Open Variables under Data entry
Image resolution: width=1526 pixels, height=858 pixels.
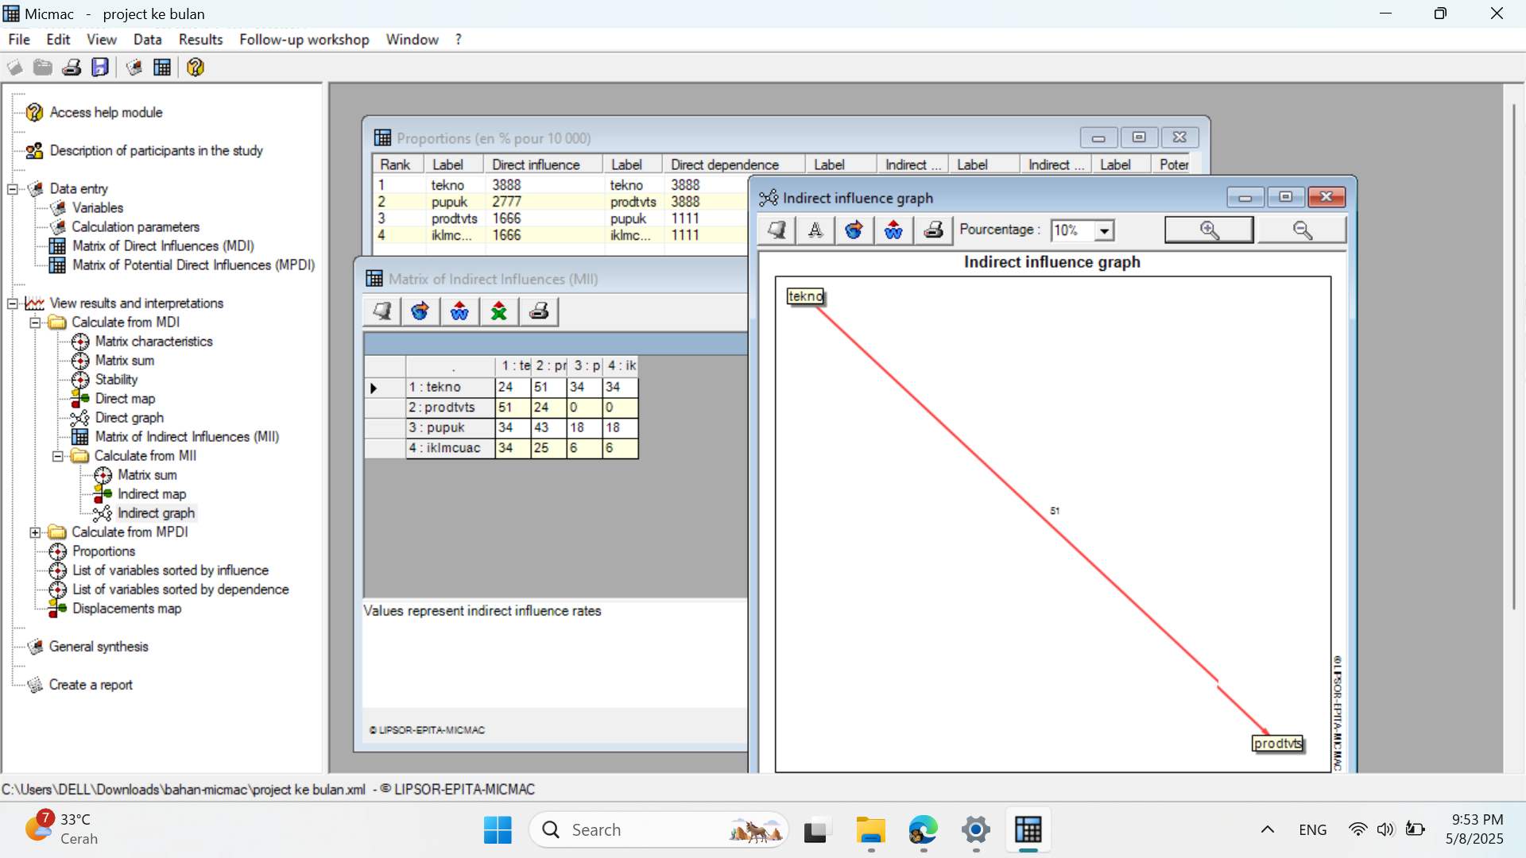98,208
